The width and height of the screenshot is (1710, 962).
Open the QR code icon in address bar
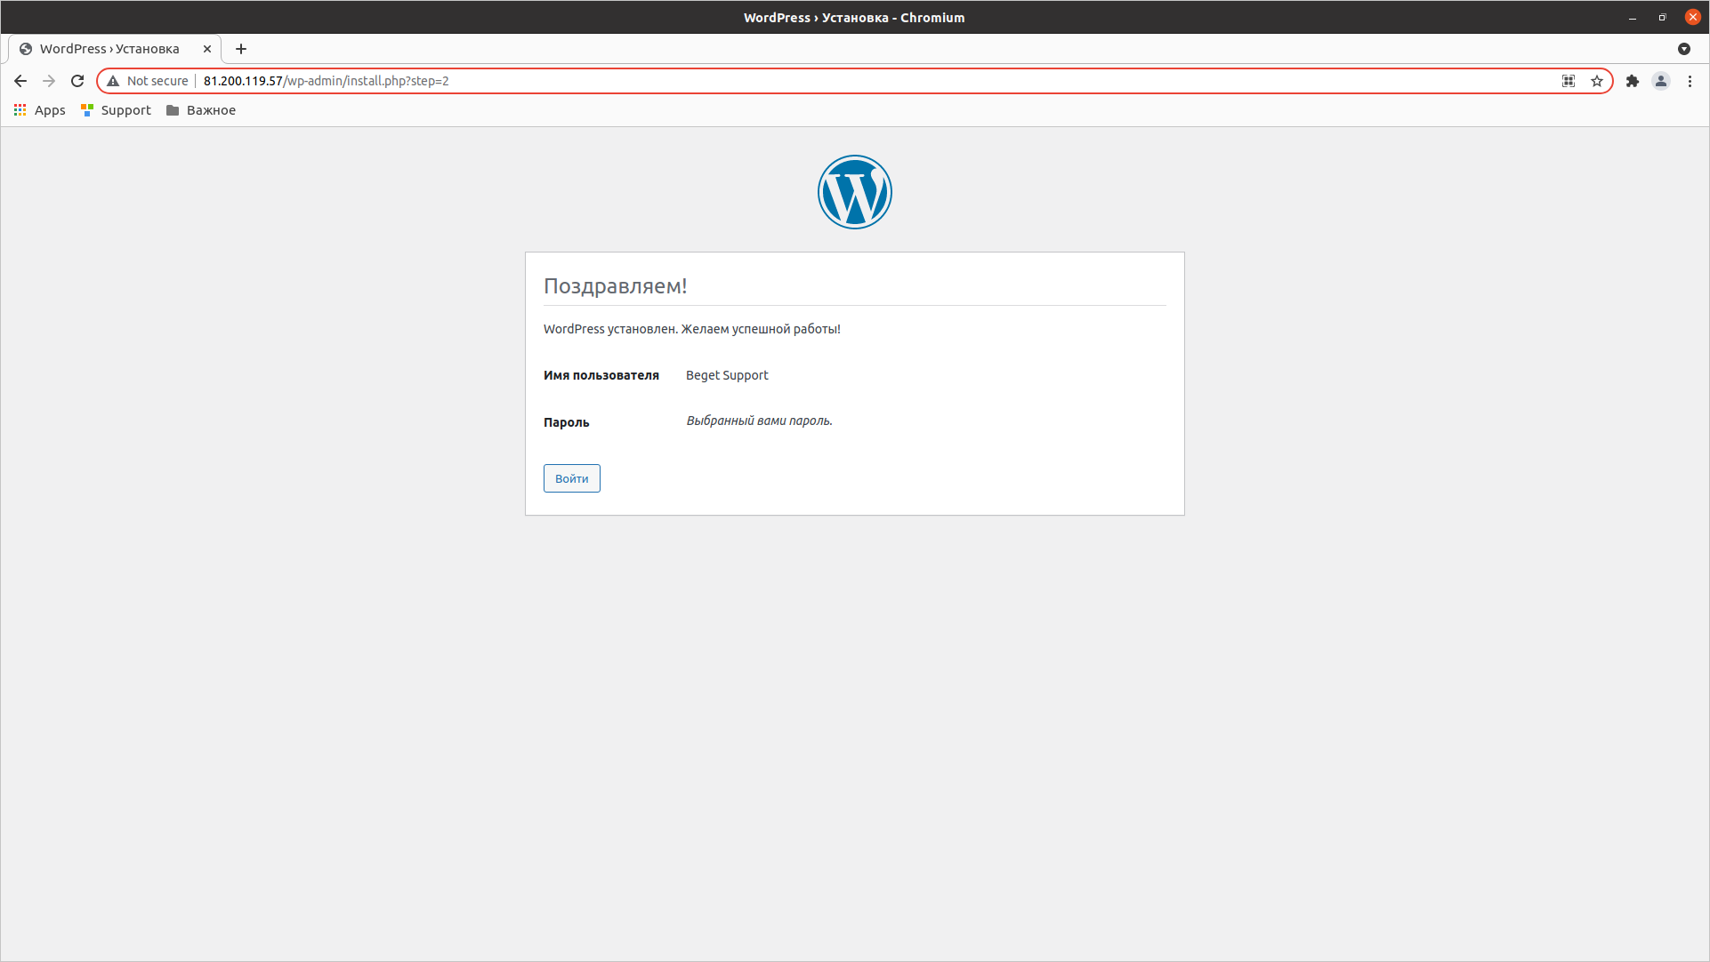click(x=1569, y=81)
